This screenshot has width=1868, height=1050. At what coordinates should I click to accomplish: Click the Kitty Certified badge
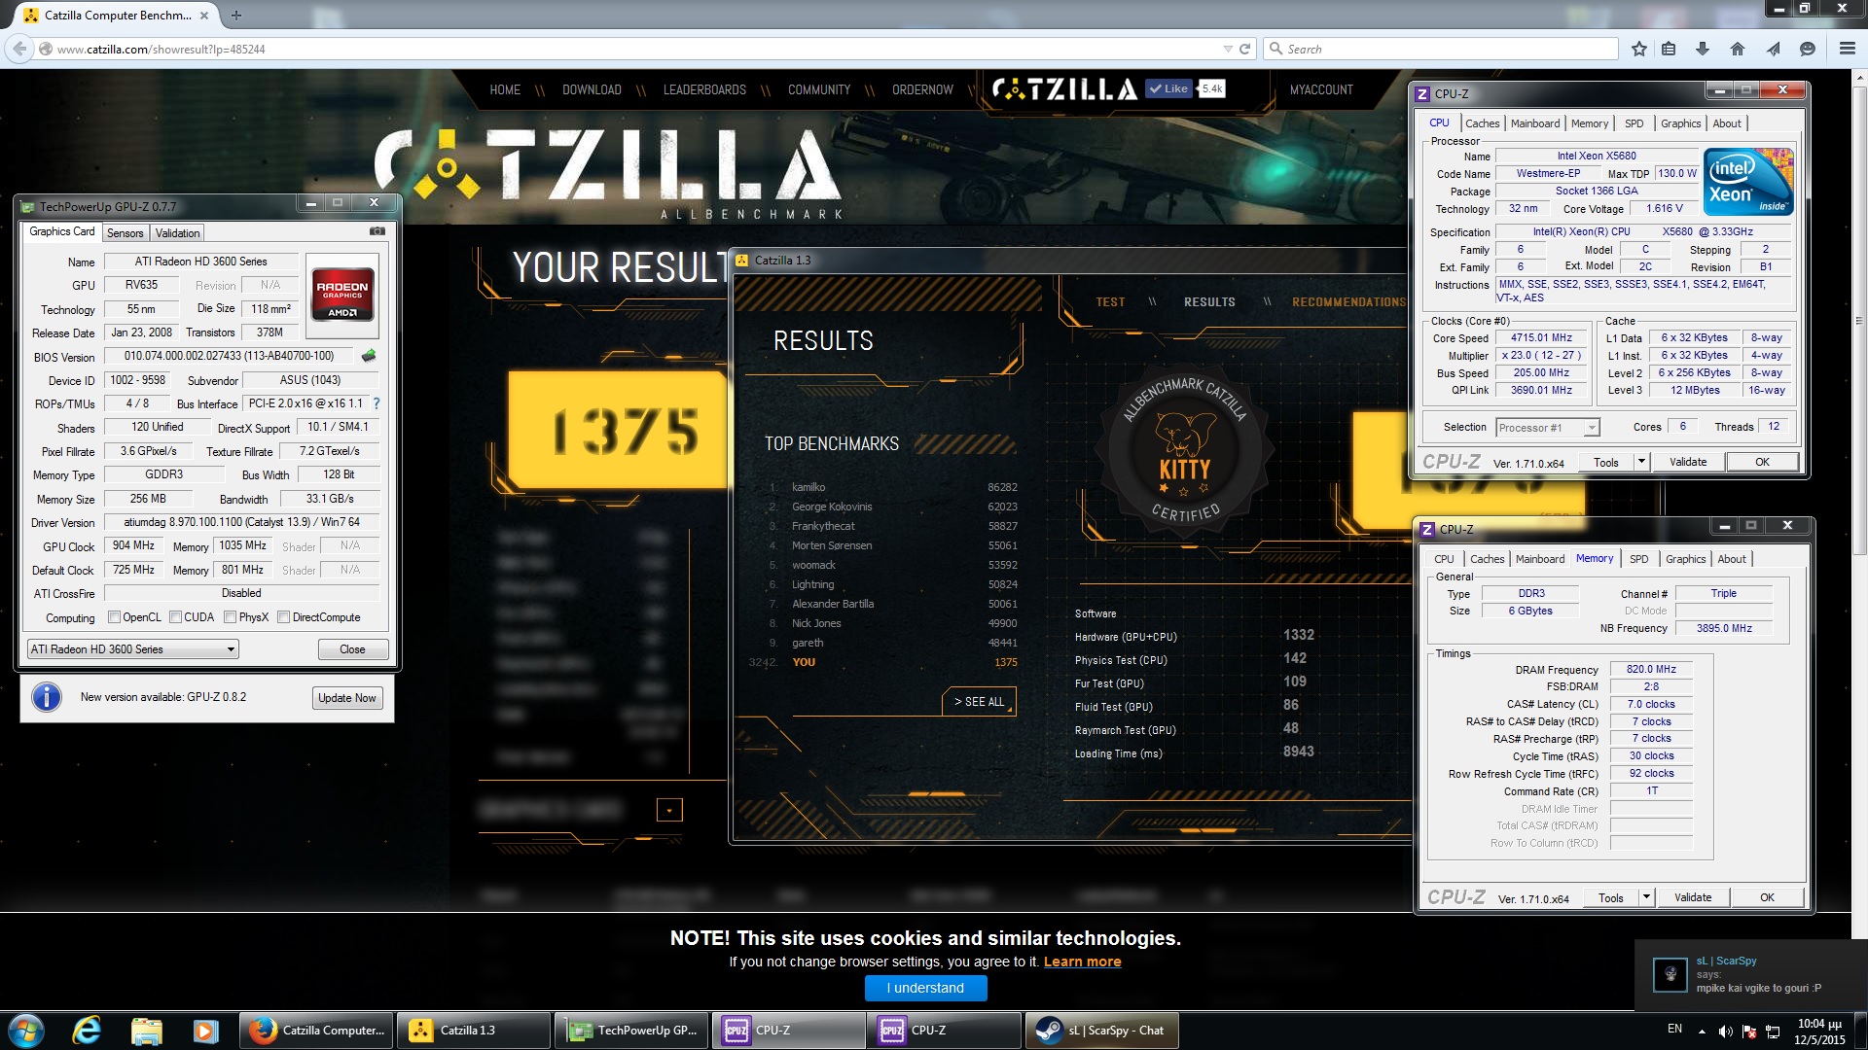tap(1184, 449)
